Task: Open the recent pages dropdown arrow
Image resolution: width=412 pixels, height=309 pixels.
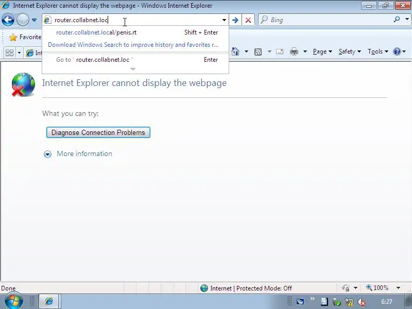Action: click(x=34, y=20)
